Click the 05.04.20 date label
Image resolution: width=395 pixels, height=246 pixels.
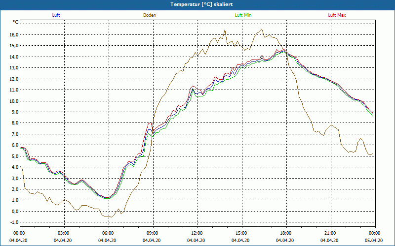[x=374, y=240]
